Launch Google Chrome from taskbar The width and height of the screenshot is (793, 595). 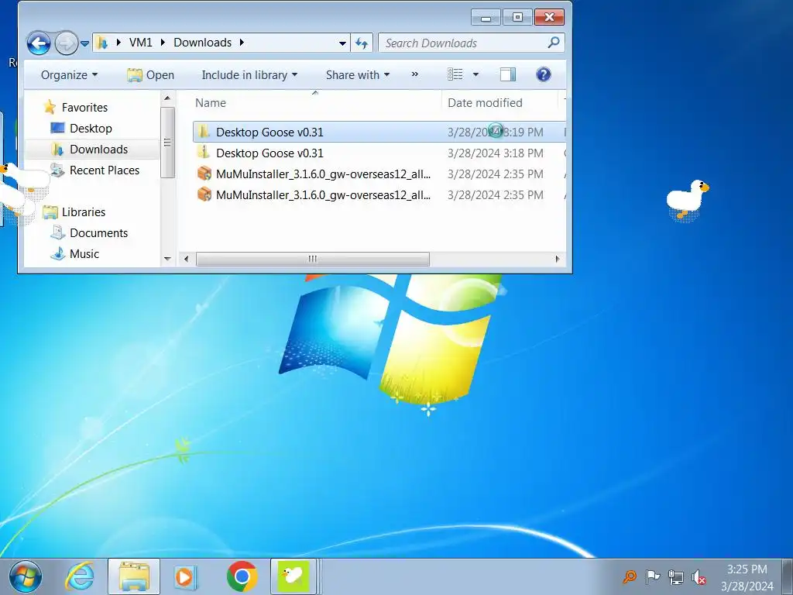click(x=242, y=576)
